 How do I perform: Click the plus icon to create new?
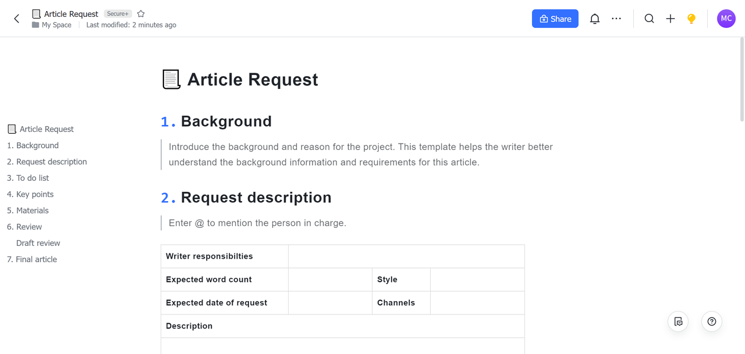pyautogui.click(x=670, y=19)
